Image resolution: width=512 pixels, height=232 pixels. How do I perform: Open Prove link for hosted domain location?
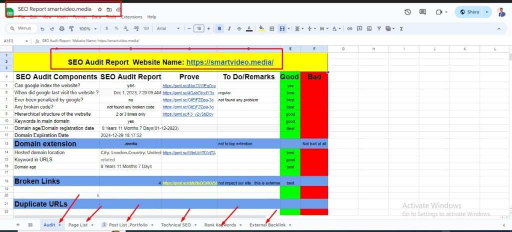(189, 153)
